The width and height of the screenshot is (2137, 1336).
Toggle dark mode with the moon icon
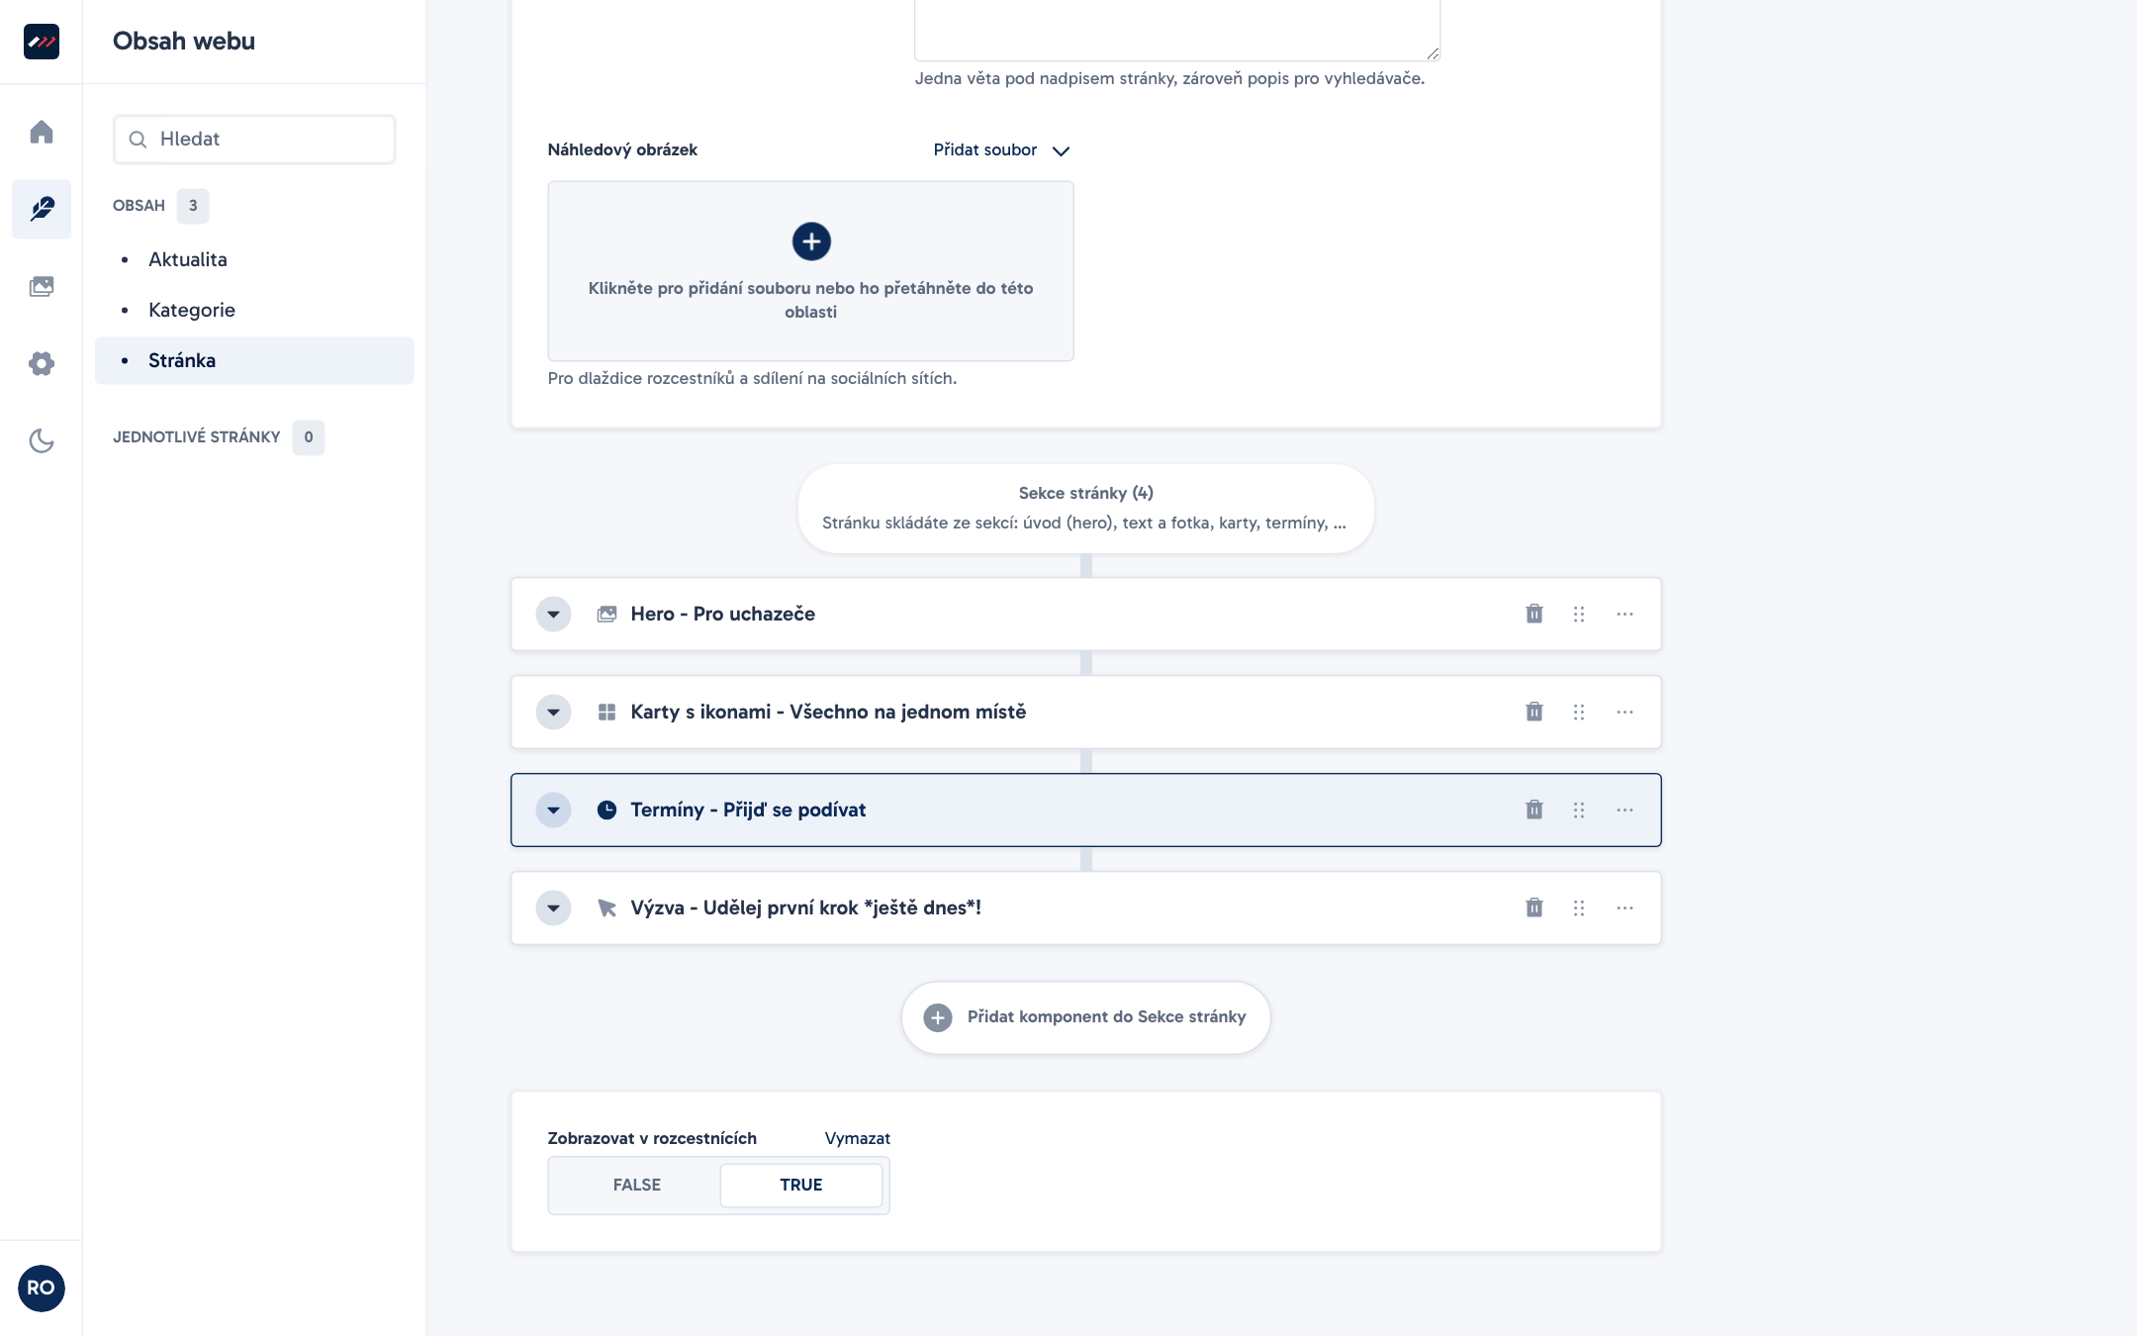pos(42,440)
